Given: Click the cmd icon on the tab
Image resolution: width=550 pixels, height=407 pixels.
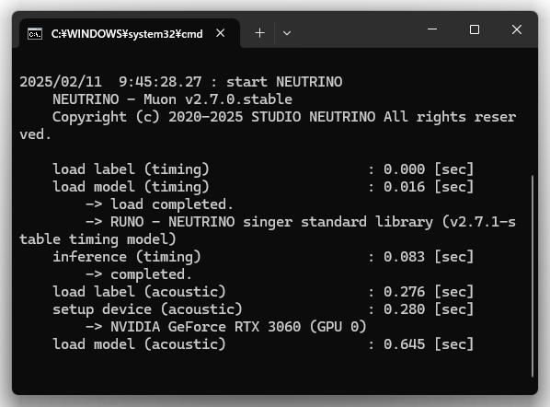Looking at the screenshot, I should [x=35, y=34].
